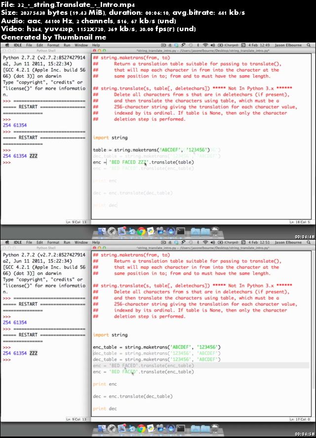316x438 pixels.
Task: Click the last >>> prompt in lower Python Shell
Action: 7,359
